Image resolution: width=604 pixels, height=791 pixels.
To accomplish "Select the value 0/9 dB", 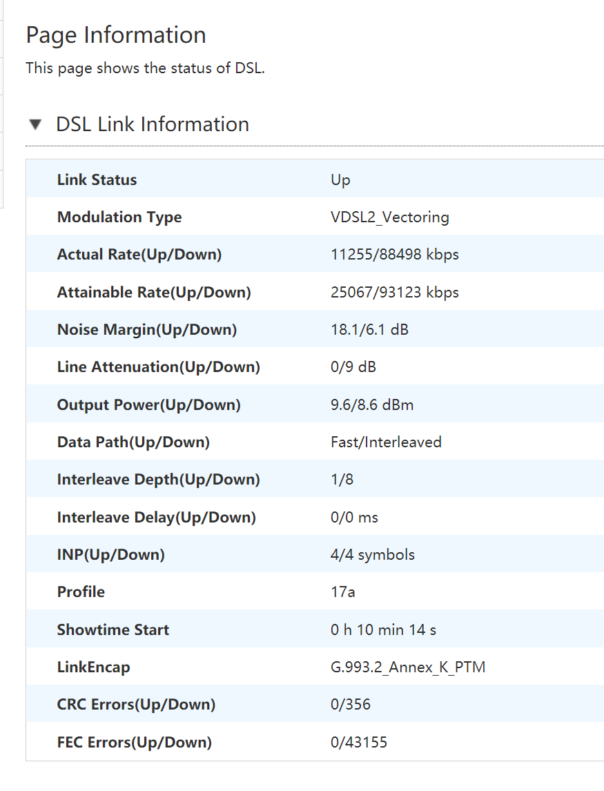I will [x=353, y=367].
